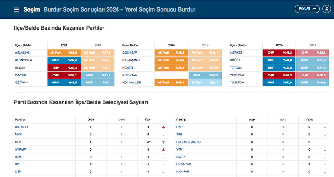This screenshot has height=177, width=334.
Task: Open the GELECEK PARTİSİ party link
Action: tap(189, 142)
